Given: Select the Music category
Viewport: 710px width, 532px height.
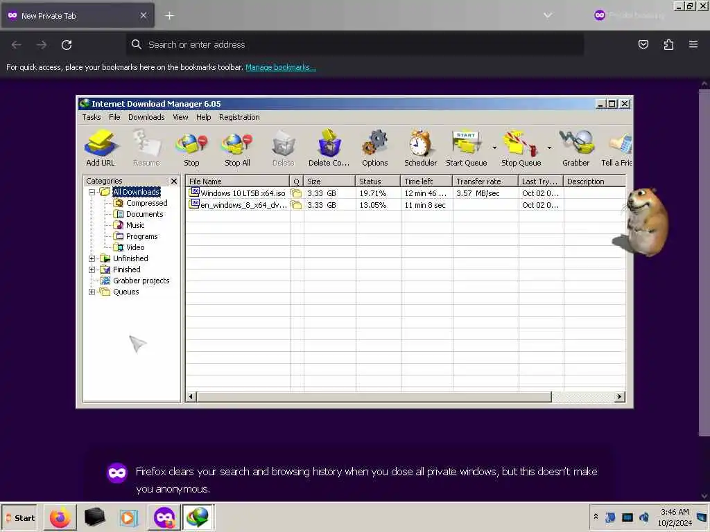Looking at the screenshot, I should (135, 225).
